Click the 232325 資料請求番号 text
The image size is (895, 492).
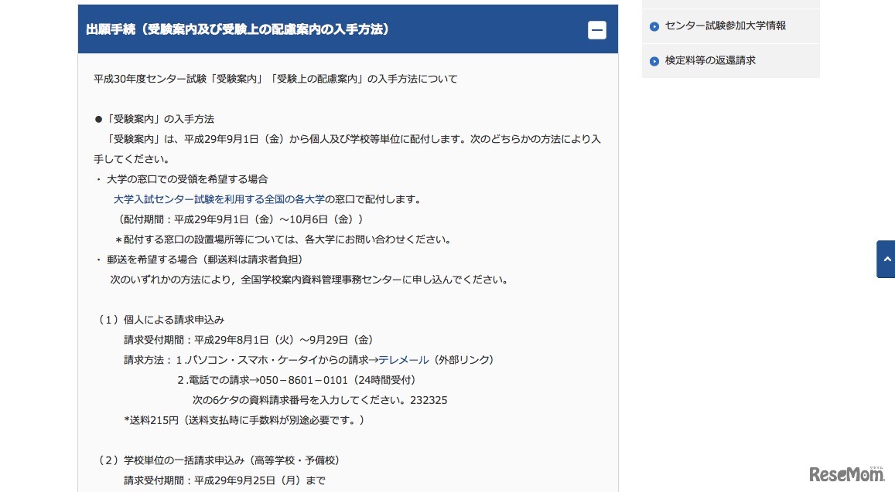[427, 399]
